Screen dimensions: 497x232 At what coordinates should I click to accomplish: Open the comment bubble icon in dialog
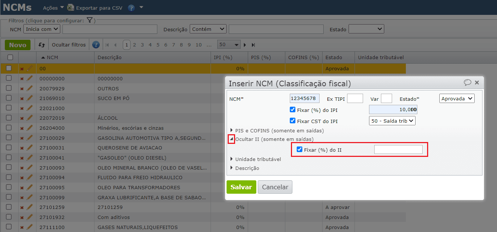coord(468,83)
